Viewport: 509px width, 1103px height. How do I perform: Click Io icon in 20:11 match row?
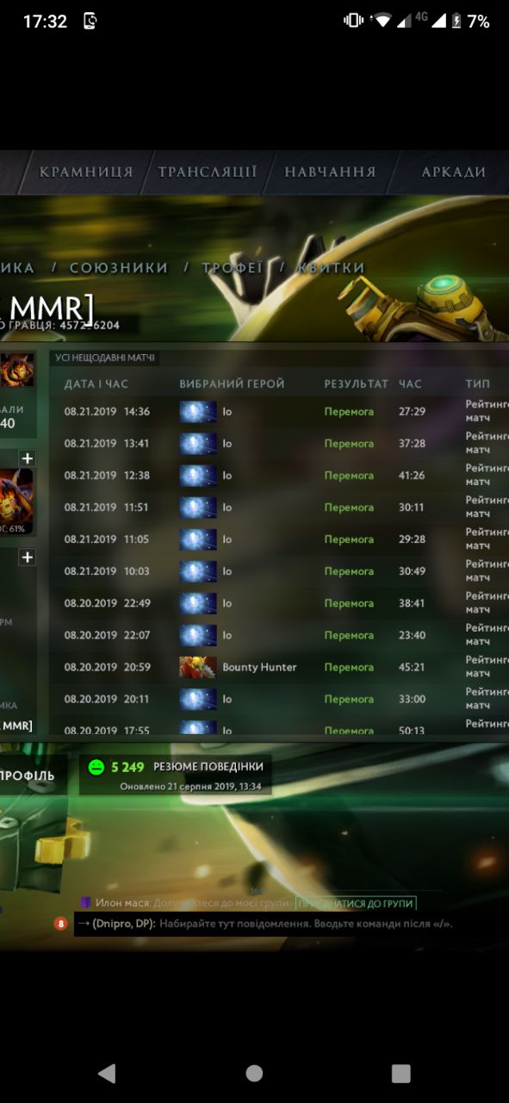tap(197, 699)
